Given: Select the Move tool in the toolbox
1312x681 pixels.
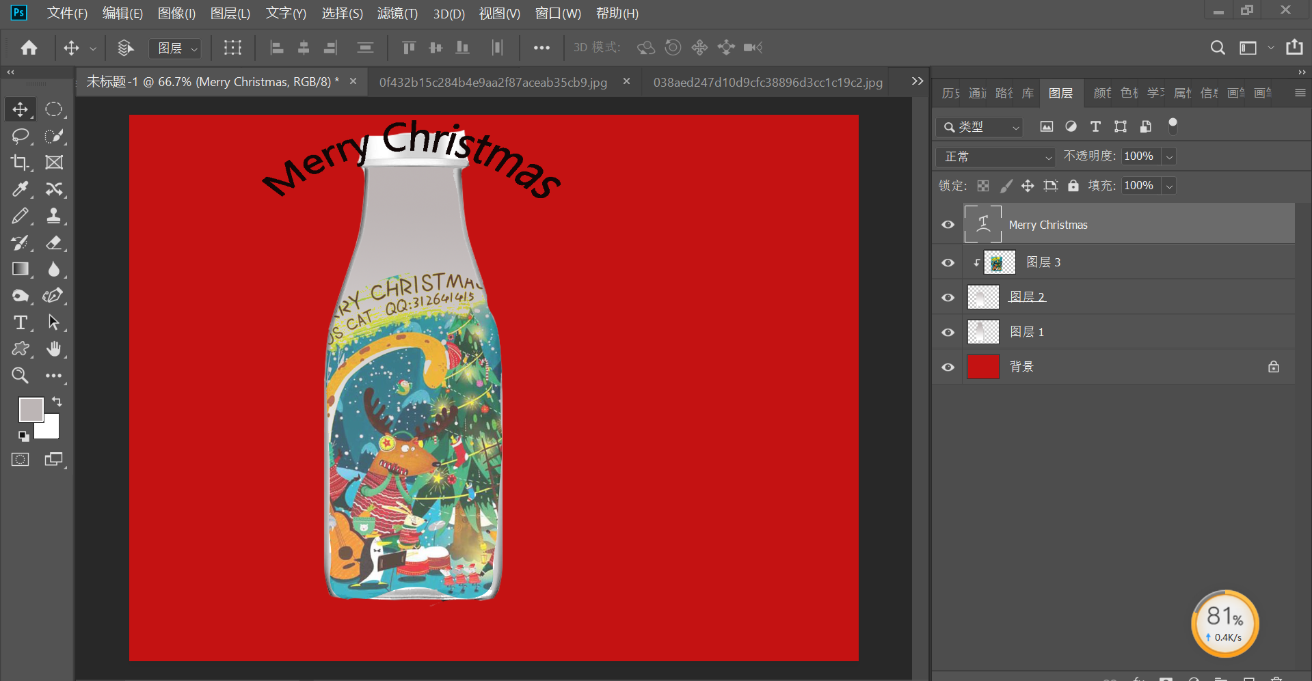Looking at the screenshot, I should click(x=21, y=109).
